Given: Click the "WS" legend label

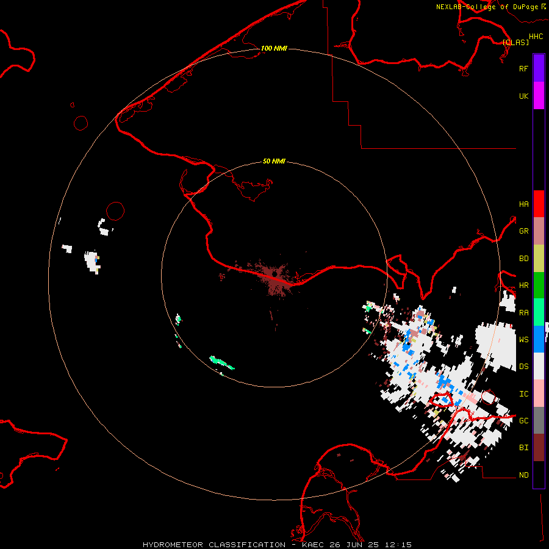Looking at the screenshot, I should (x=523, y=339).
